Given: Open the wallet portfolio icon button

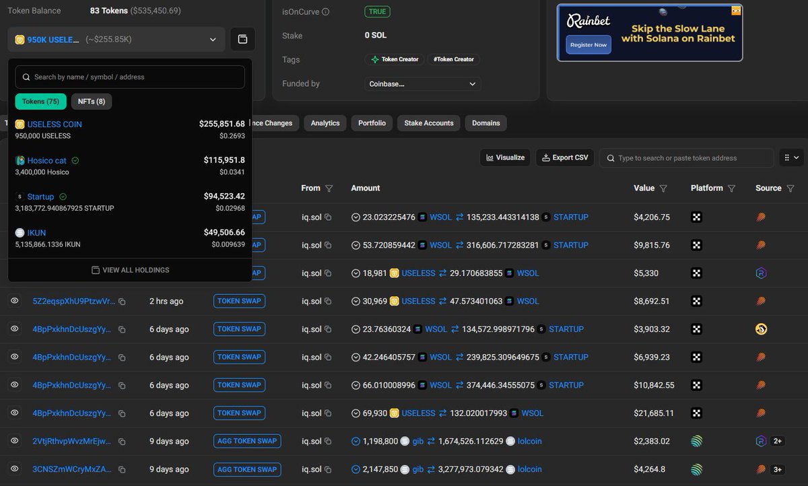Looking at the screenshot, I should click(242, 39).
